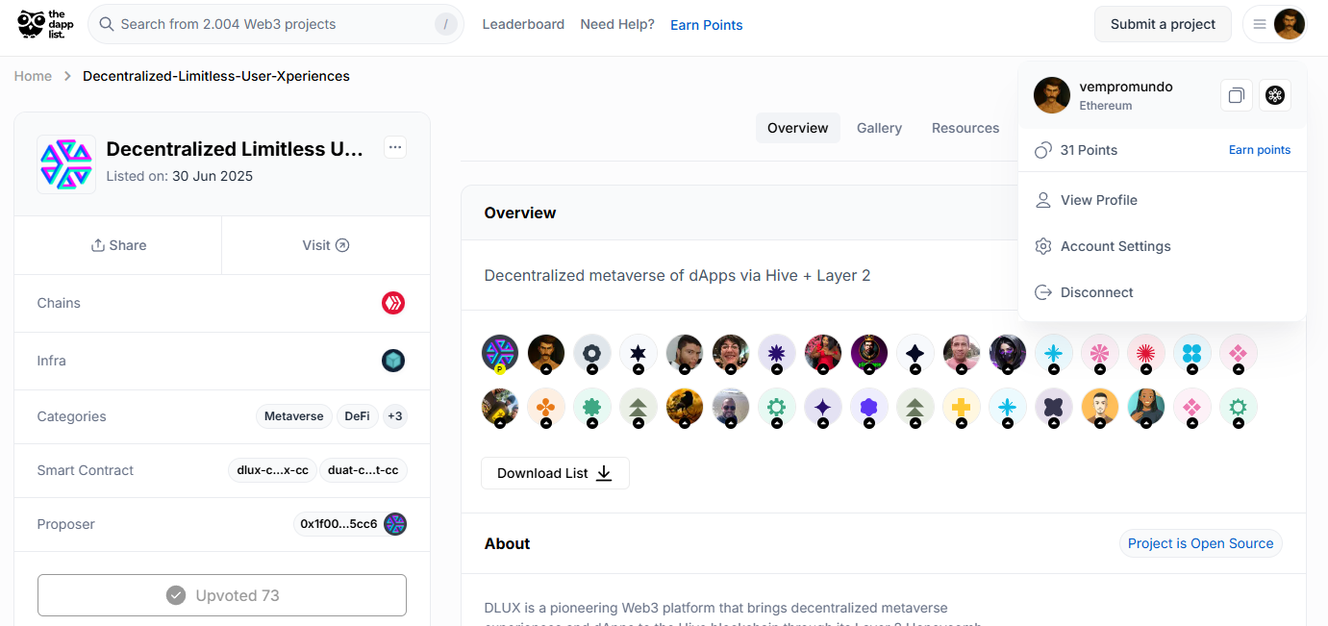Switch to the Resources tab

click(965, 128)
